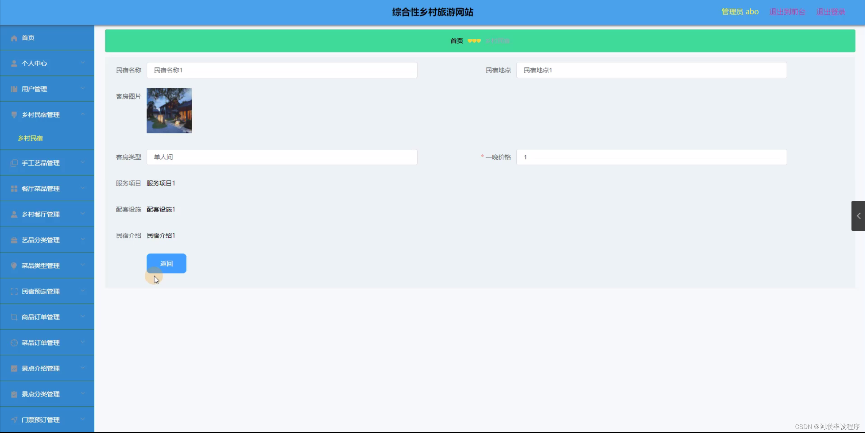The width and height of the screenshot is (865, 433).
Task: Click the grid icon beside 餐厅菜品管理
Action: [14, 189]
